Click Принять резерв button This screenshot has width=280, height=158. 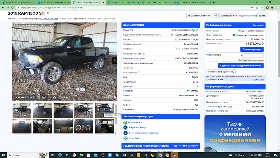[x=252, y=49]
